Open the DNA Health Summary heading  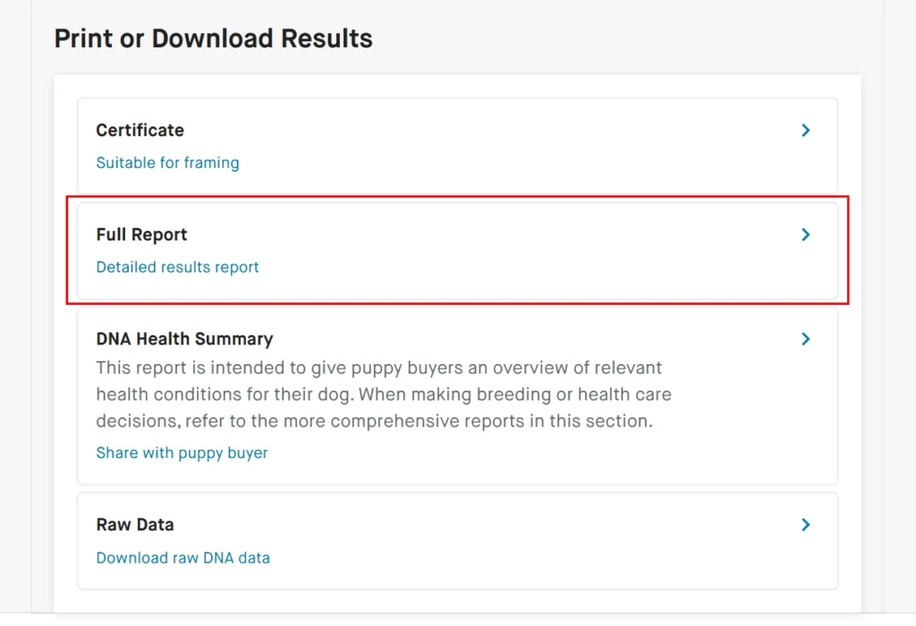point(184,339)
